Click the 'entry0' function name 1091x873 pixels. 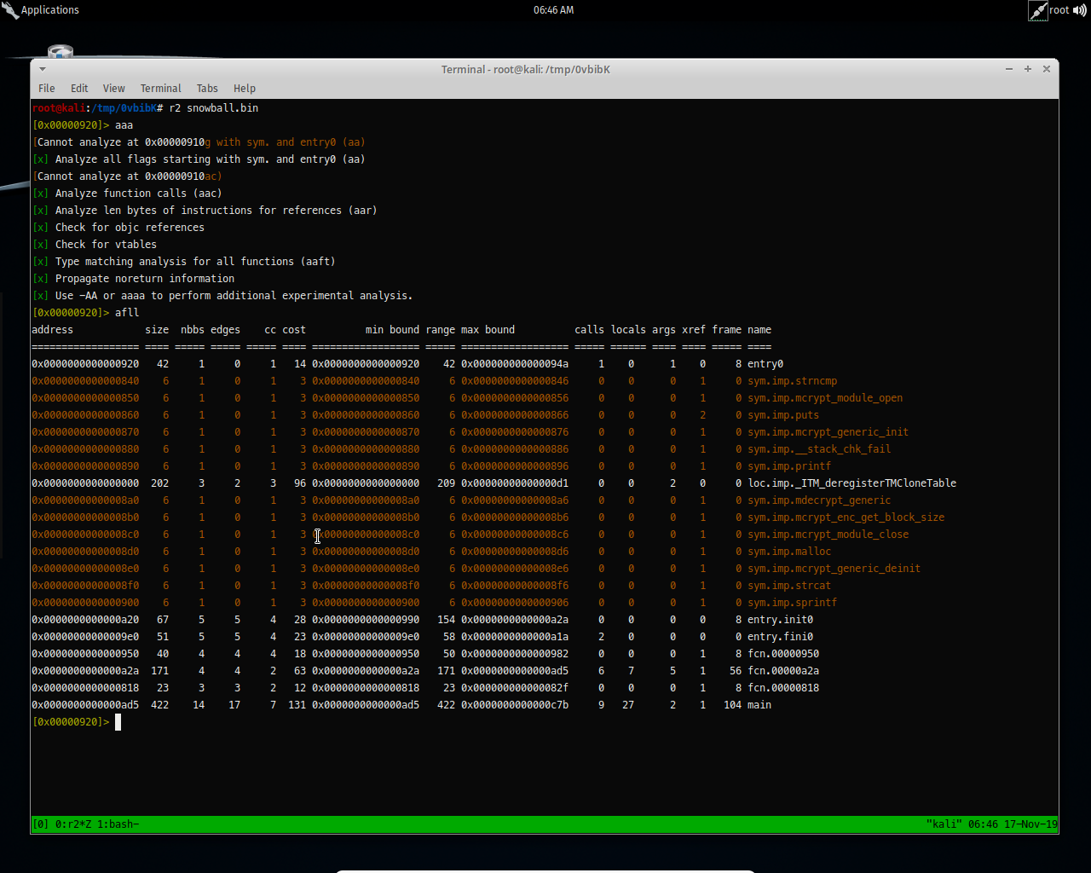765,364
